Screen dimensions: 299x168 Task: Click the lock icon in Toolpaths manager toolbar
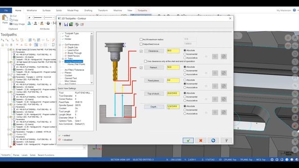click(2, 45)
